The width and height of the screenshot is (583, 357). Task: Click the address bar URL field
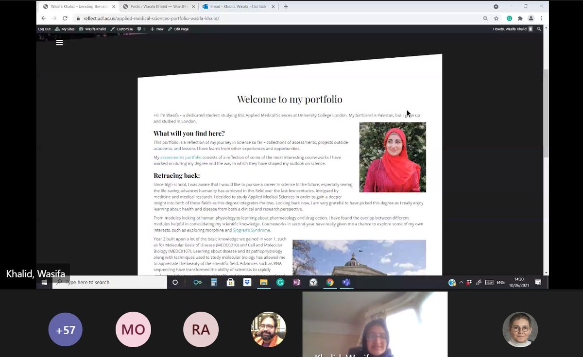click(x=277, y=18)
